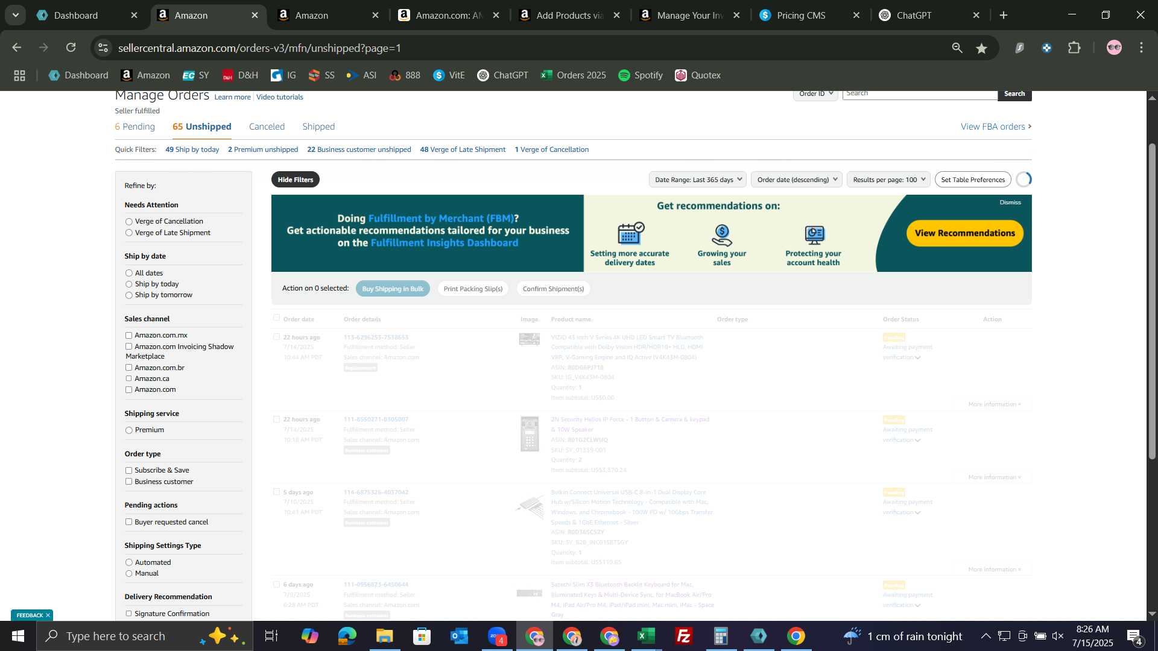1158x651 pixels.
Task: Open Windows Start menu
Action: (x=17, y=636)
